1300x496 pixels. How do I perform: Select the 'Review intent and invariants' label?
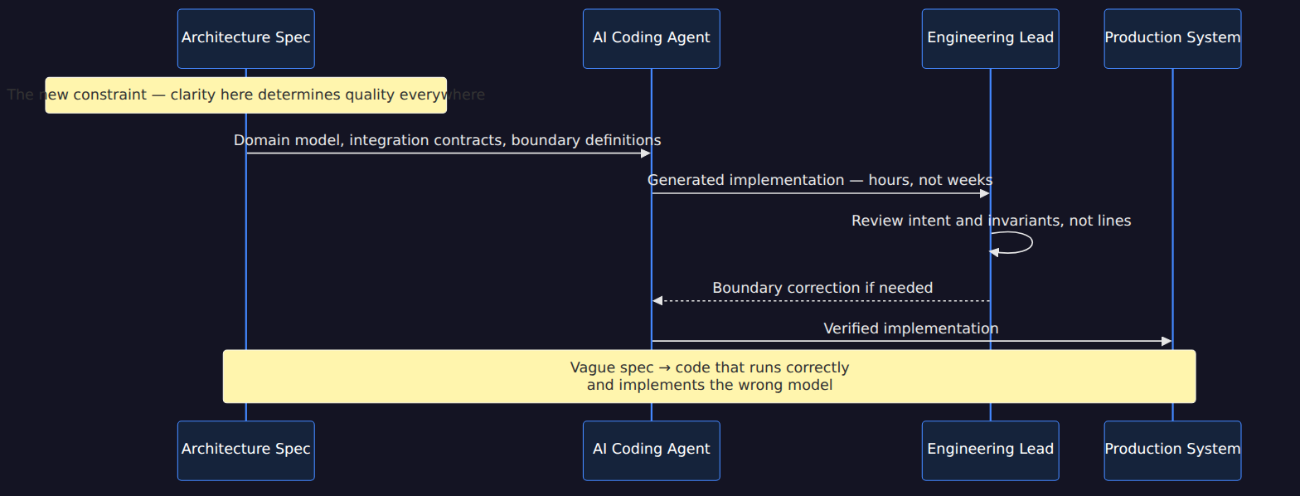pos(991,221)
